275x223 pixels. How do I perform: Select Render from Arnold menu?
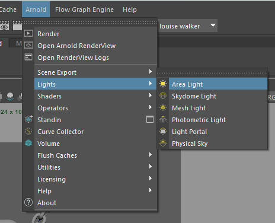pos(95,34)
